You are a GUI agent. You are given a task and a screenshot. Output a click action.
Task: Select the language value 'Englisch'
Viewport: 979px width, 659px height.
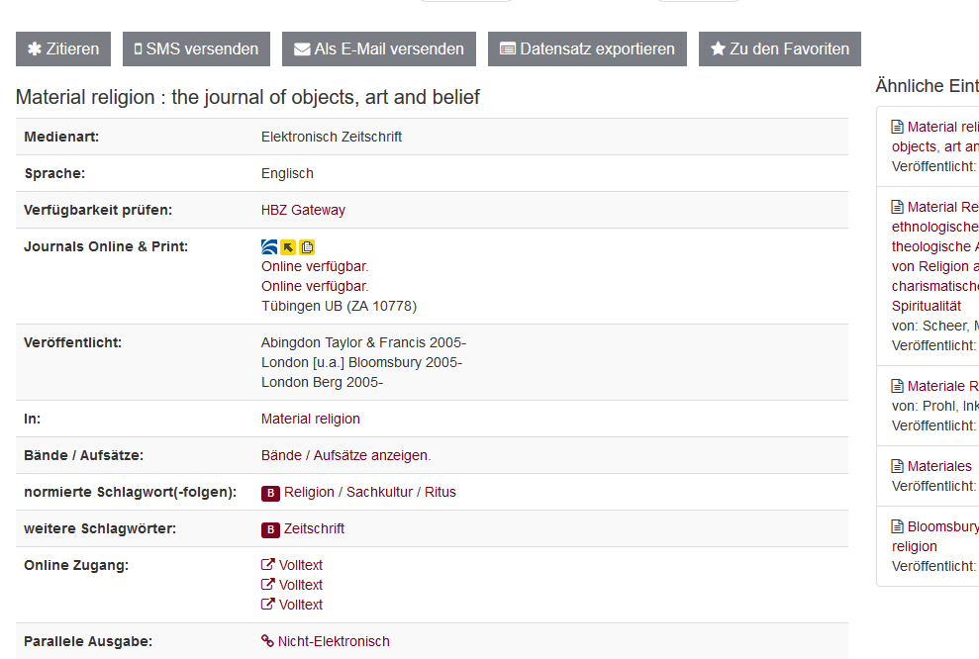(287, 173)
